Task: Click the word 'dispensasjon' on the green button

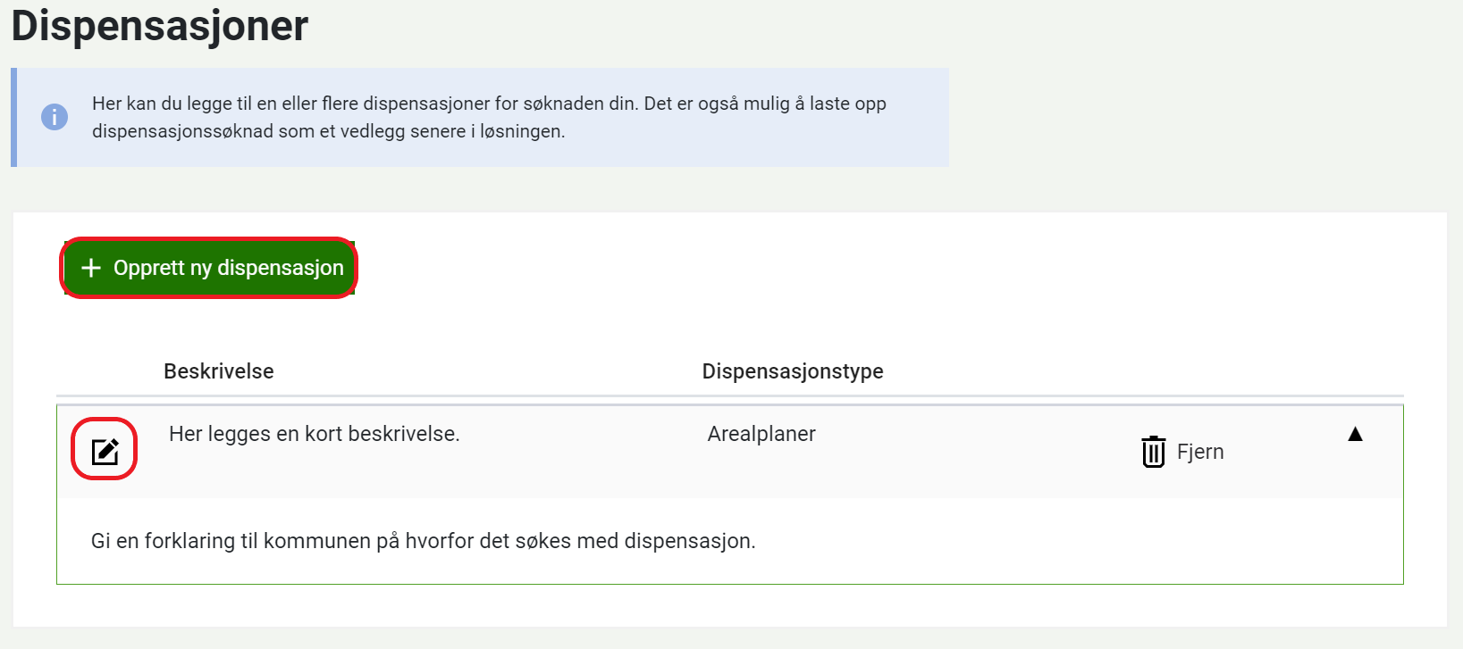Action: click(281, 268)
